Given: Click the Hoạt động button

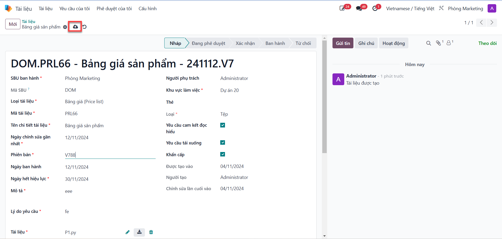Looking at the screenshot, I should coord(394,43).
